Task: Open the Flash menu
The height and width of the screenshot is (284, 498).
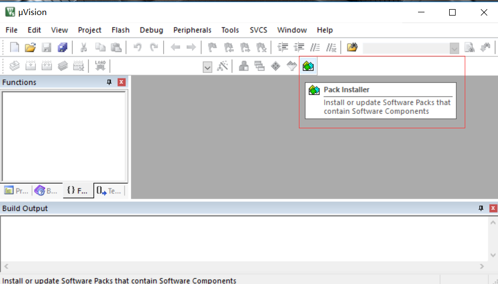Action: point(120,30)
